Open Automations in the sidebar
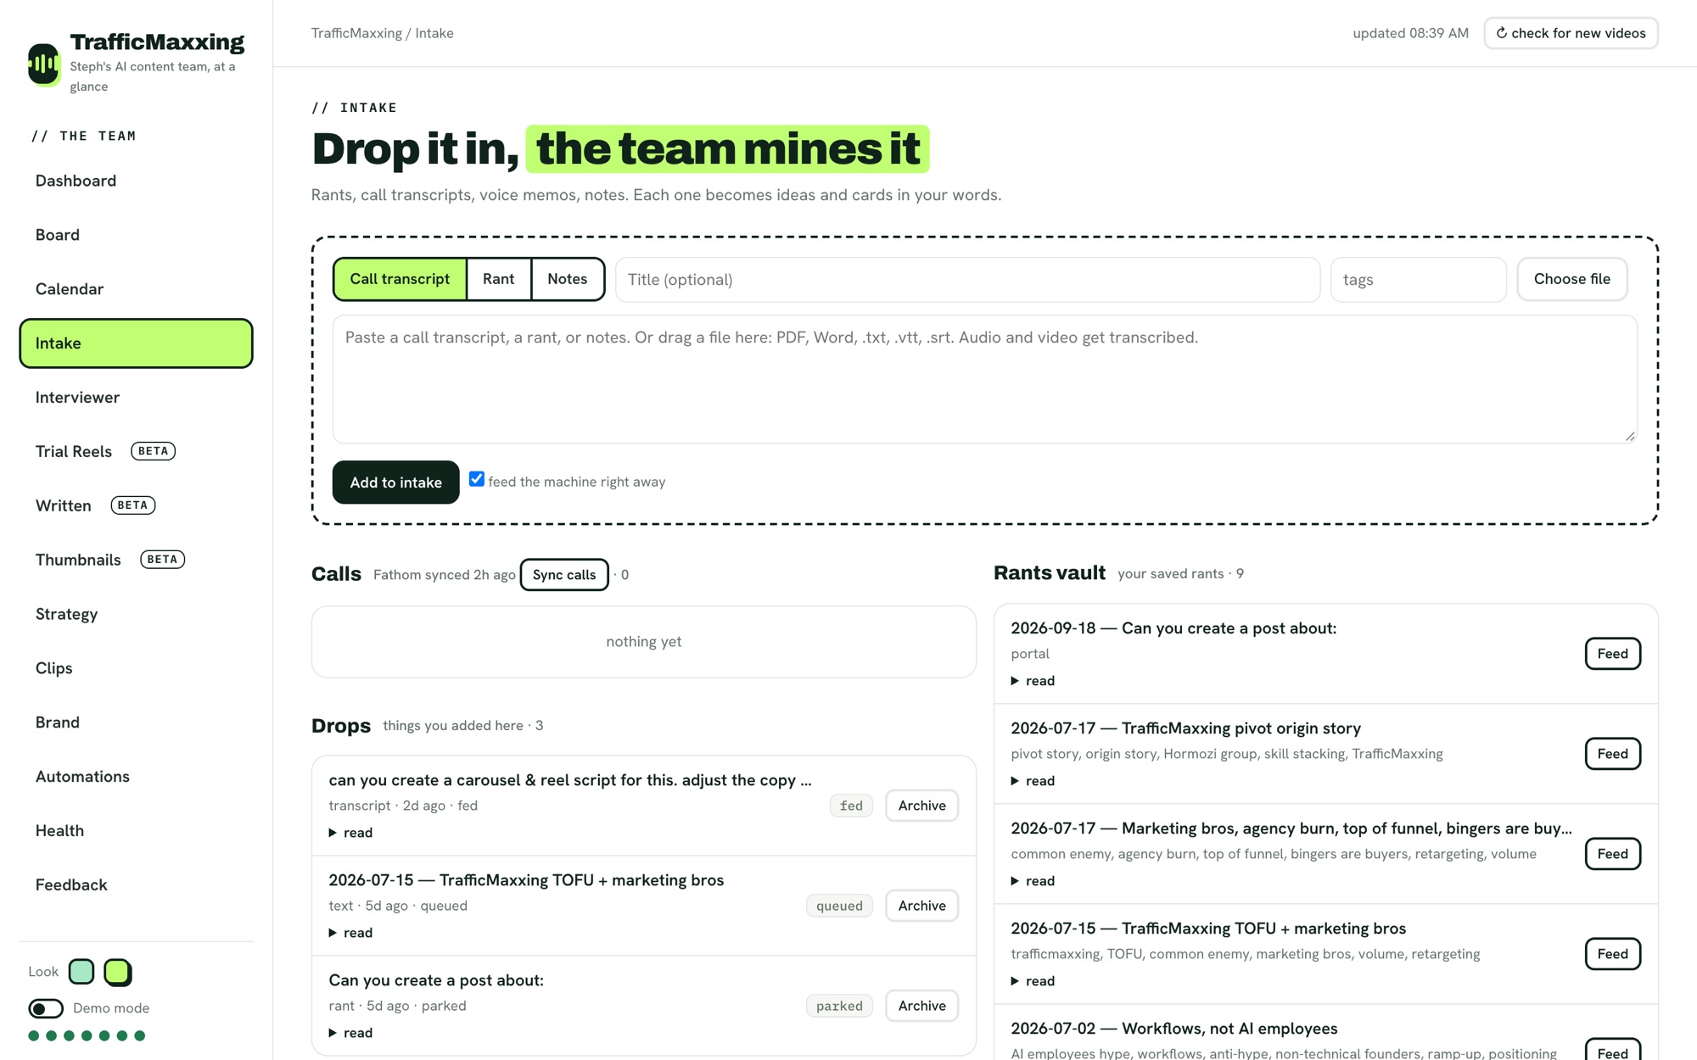The width and height of the screenshot is (1697, 1060). (x=136, y=777)
